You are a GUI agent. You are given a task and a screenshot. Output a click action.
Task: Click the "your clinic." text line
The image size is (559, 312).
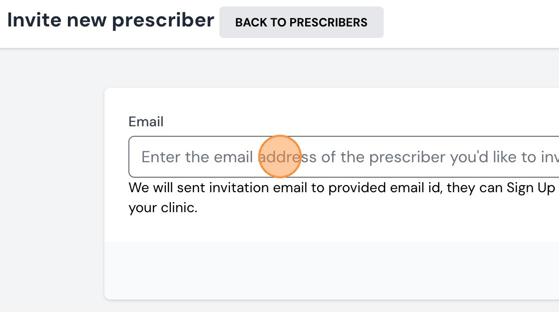click(x=163, y=207)
